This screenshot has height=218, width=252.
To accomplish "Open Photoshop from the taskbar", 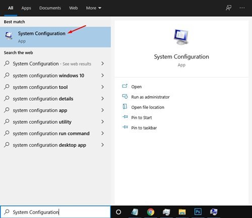I will tap(198, 212).
